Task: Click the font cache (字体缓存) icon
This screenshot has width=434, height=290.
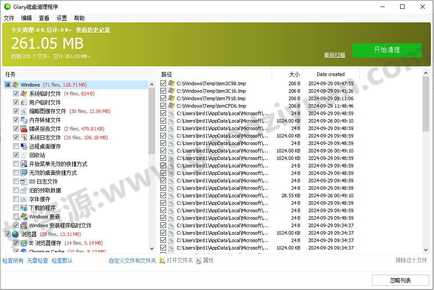Action: (23, 199)
